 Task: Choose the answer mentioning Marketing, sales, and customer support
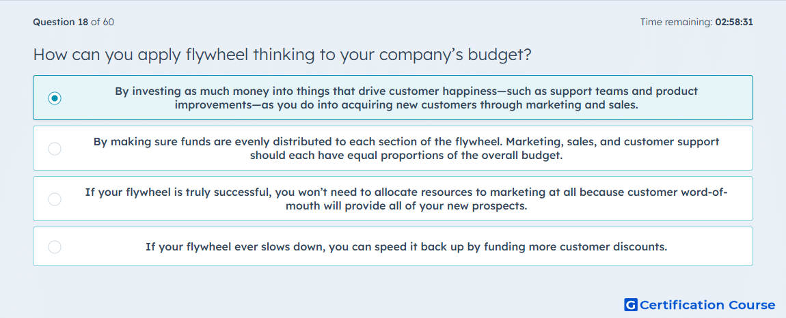click(406, 148)
